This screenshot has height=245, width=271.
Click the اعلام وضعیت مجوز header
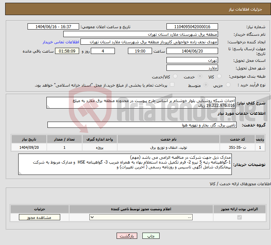tap(141, 209)
